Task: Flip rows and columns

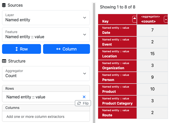Action: [x=83, y=103]
